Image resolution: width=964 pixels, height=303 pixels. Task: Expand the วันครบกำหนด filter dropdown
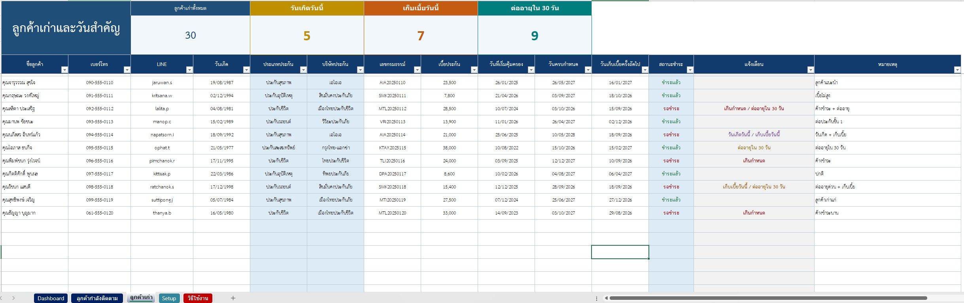[588, 70]
